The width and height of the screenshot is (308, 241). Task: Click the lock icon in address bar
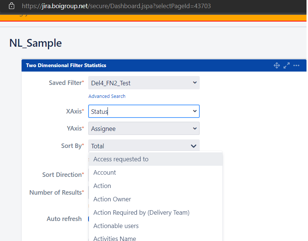(x=12, y=6)
